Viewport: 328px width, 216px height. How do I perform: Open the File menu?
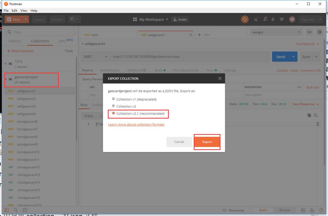pos(6,10)
